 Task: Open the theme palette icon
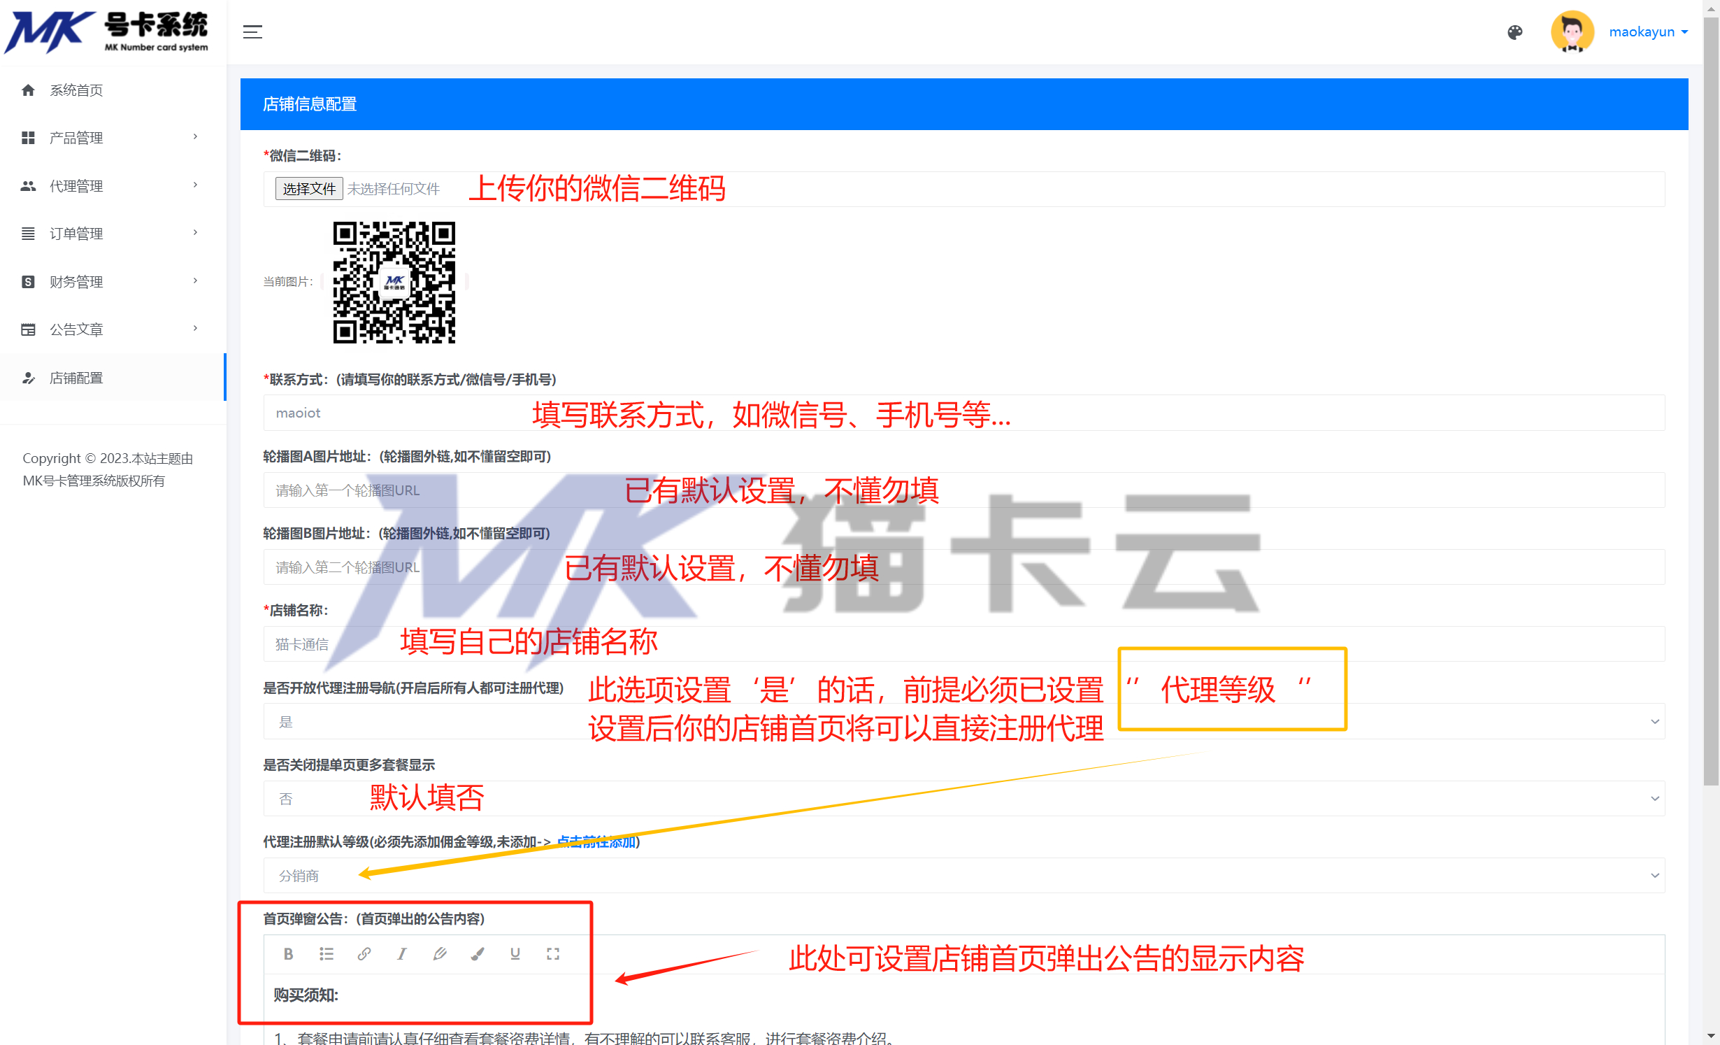(x=1515, y=32)
